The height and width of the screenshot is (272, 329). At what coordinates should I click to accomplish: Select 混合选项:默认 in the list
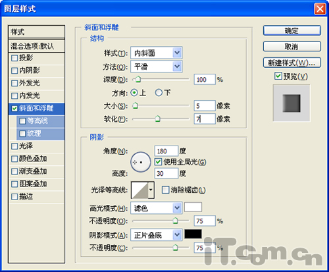[x=37, y=46]
